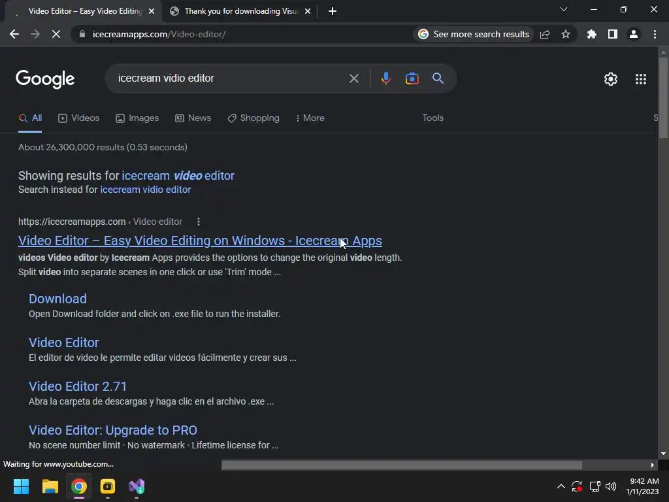Open Chrome's three-dot menu
The height and width of the screenshot is (502, 669).
[655, 34]
